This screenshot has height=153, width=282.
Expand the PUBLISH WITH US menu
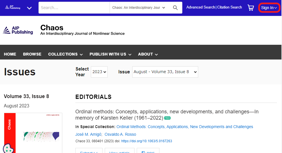[110, 54]
